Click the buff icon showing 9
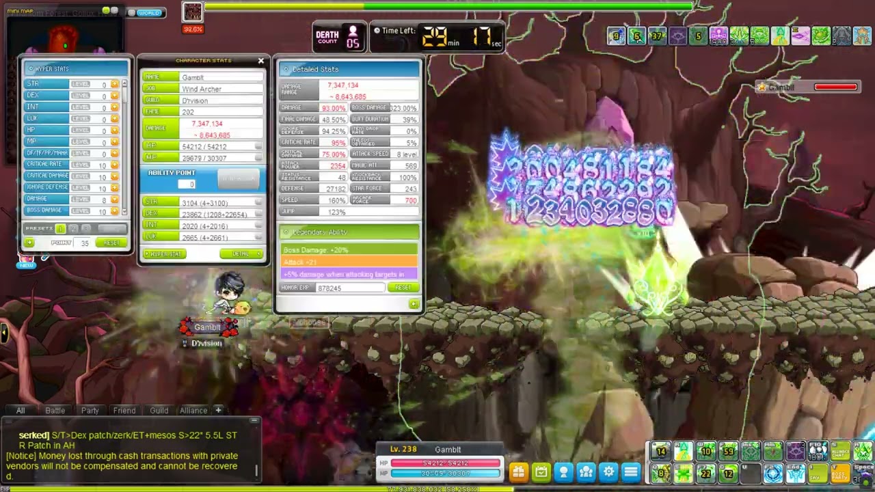 (616, 36)
